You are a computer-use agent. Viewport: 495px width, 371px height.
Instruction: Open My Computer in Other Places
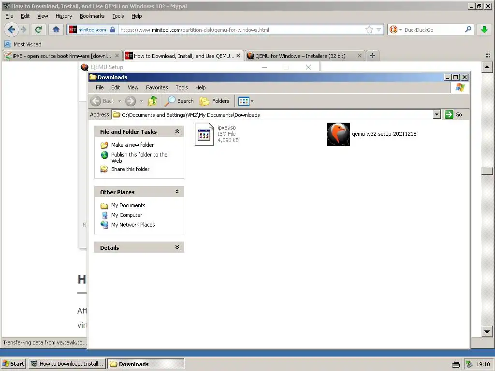pyautogui.click(x=127, y=215)
